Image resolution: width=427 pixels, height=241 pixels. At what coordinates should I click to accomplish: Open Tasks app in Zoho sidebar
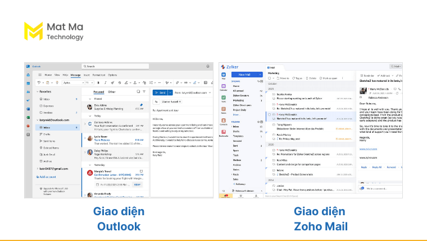point(223,98)
